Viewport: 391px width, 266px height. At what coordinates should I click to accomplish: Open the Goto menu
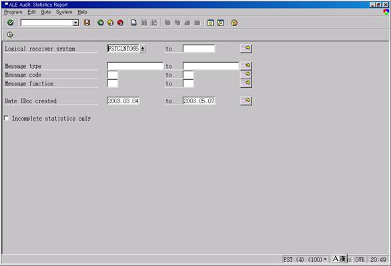[x=45, y=12]
